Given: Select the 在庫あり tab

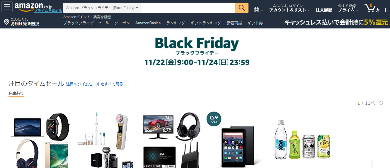Looking at the screenshot, I should (x=16, y=93).
